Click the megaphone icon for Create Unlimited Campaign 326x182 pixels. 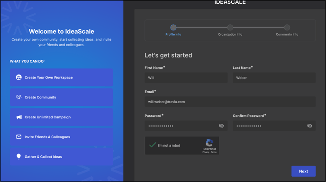click(18, 117)
